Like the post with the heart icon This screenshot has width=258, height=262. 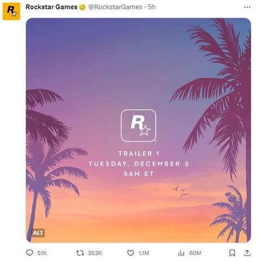coord(131,253)
